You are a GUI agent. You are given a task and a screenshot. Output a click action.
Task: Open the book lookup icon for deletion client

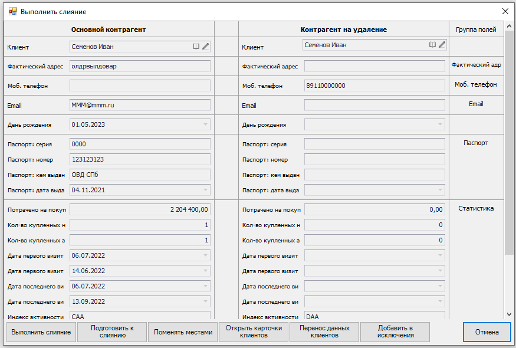point(432,44)
